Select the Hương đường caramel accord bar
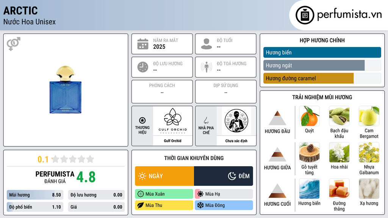This screenshot has width=388, height=218. pyautogui.click(x=322, y=78)
